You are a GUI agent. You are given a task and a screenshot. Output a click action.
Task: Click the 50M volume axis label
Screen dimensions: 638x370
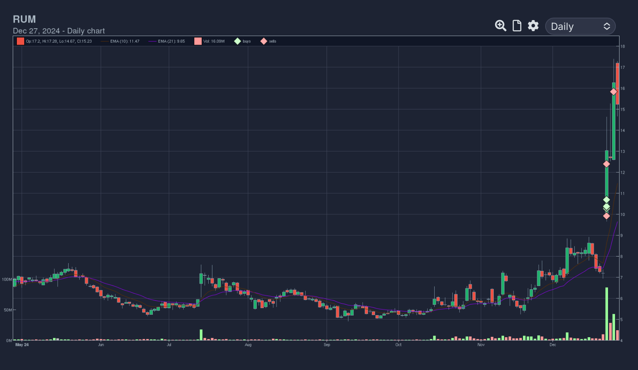(8, 310)
